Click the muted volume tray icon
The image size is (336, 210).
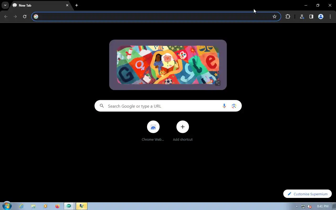coord(310,206)
